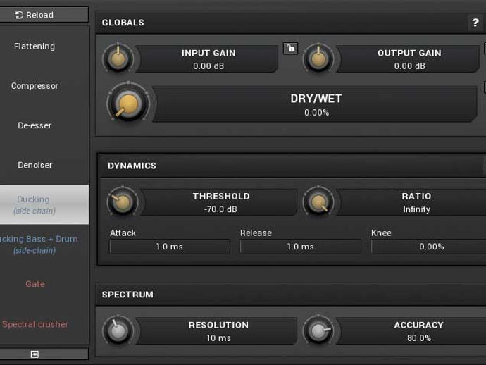
Task: Click the Release value field 1.0 ms
Action: [x=300, y=247]
